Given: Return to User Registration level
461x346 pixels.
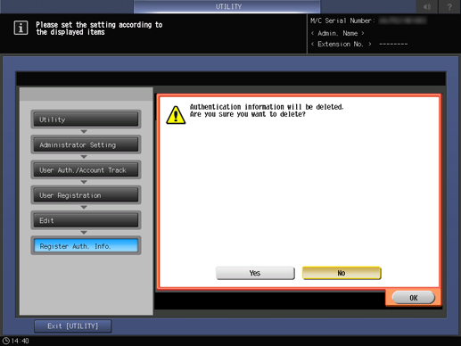Looking at the screenshot, I should pos(86,195).
